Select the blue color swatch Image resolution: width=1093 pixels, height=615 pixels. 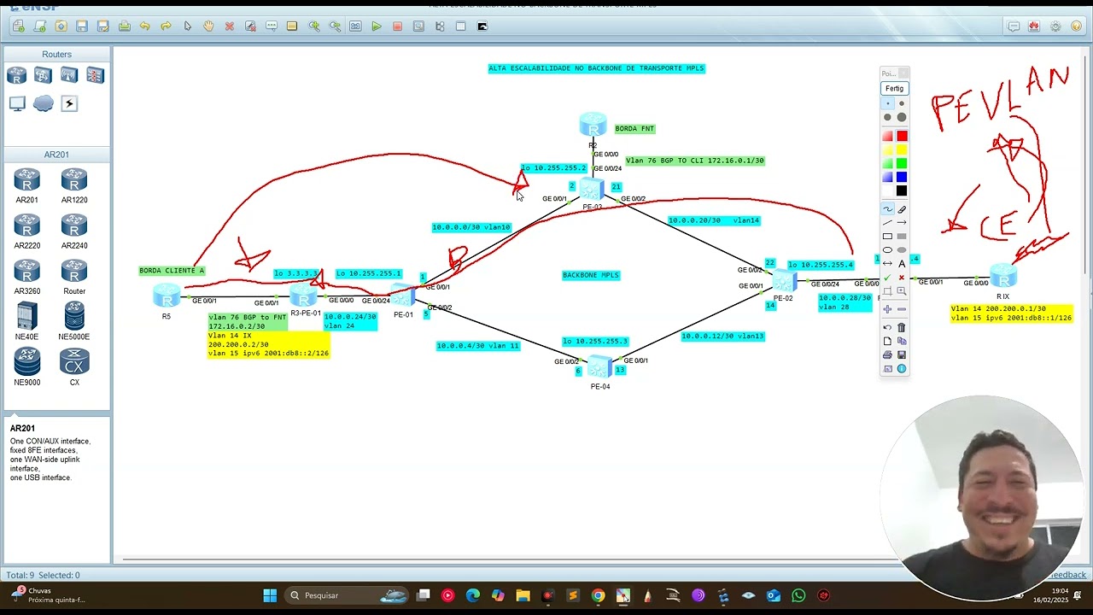[902, 177]
